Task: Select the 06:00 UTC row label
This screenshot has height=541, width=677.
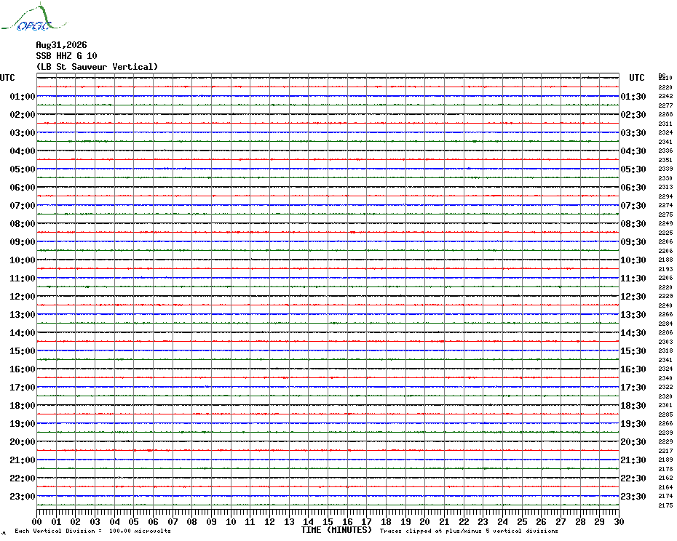Action: pos(23,188)
